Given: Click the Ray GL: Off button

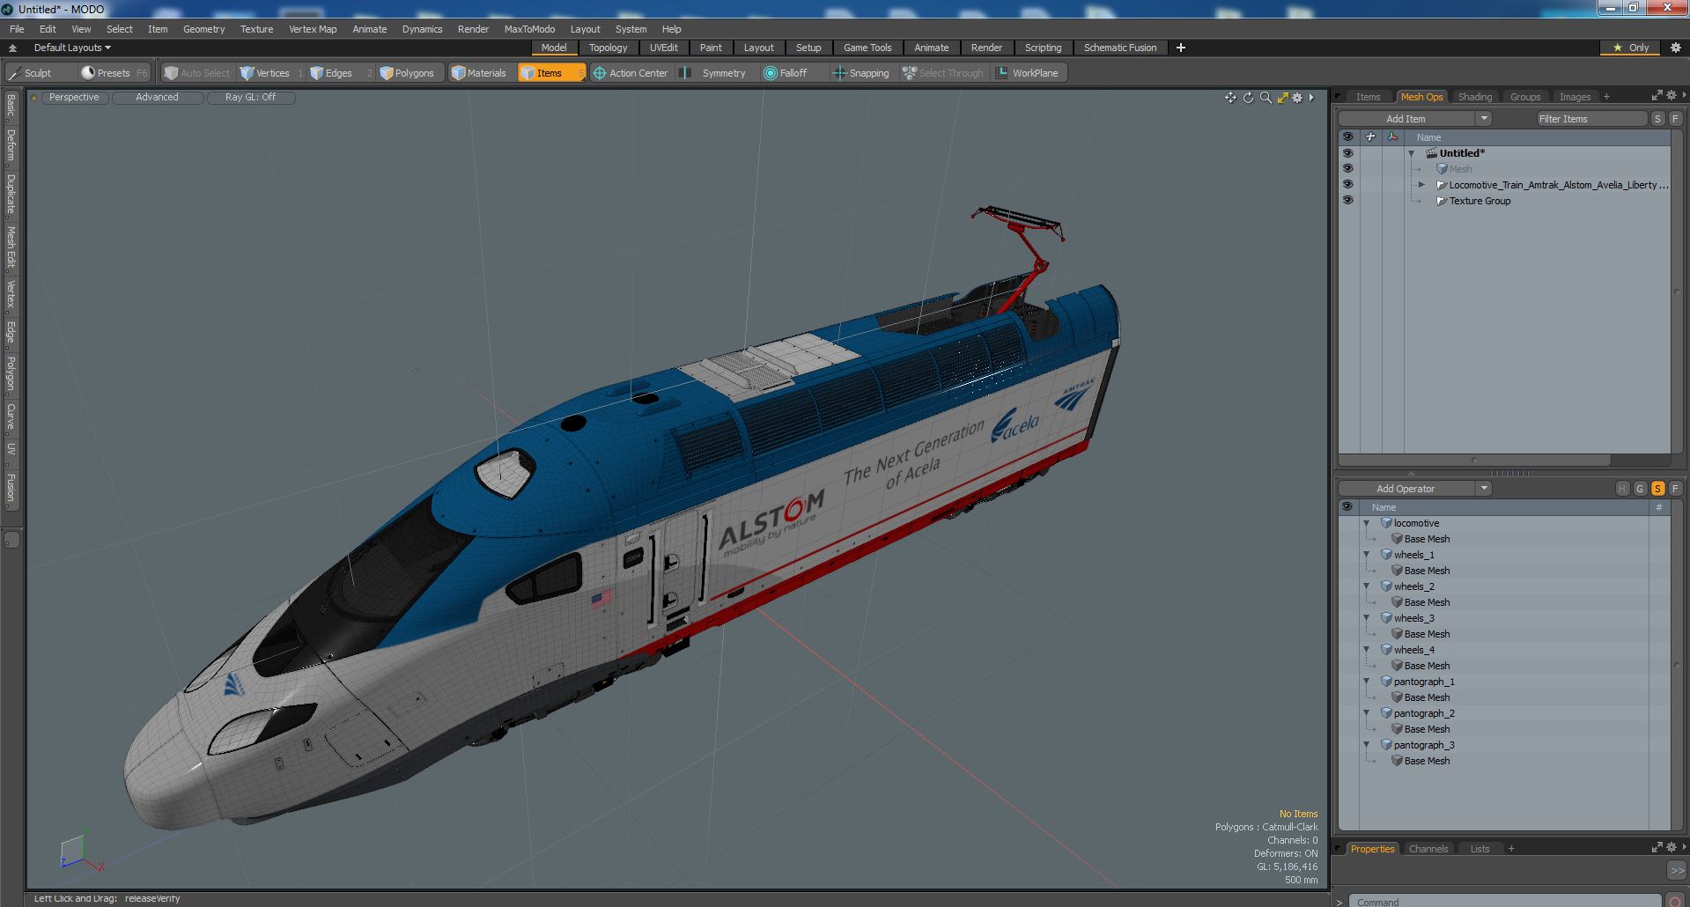Looking at the screenshot, I should pos(250,98).
